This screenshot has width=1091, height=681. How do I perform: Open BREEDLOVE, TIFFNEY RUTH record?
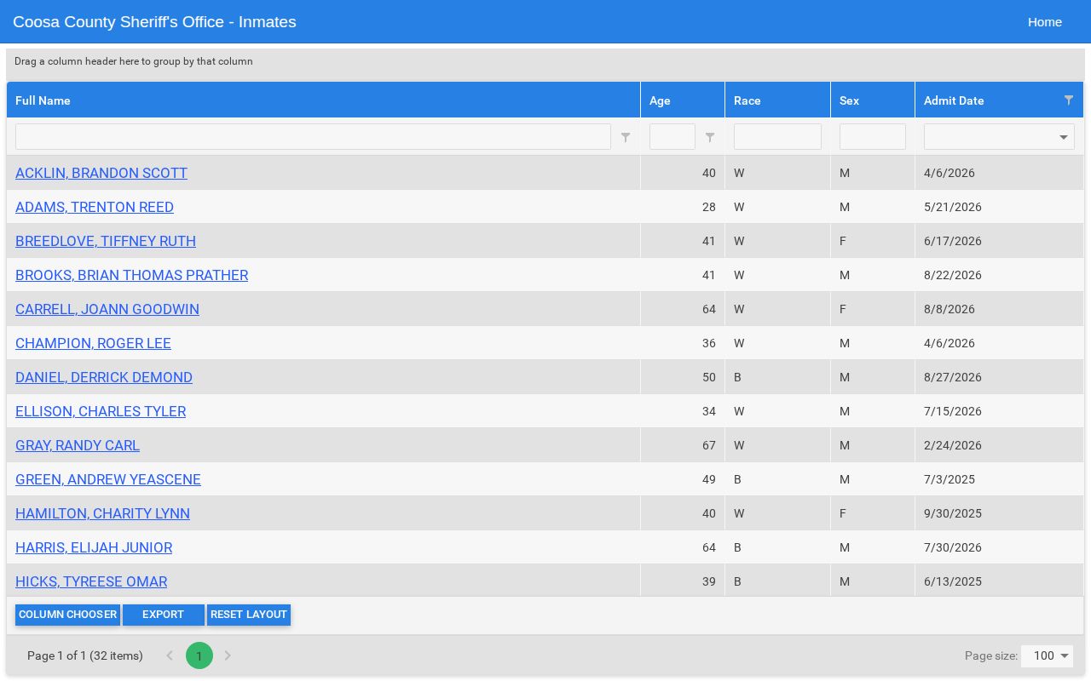pyautogui.click(x=106, y=241)
